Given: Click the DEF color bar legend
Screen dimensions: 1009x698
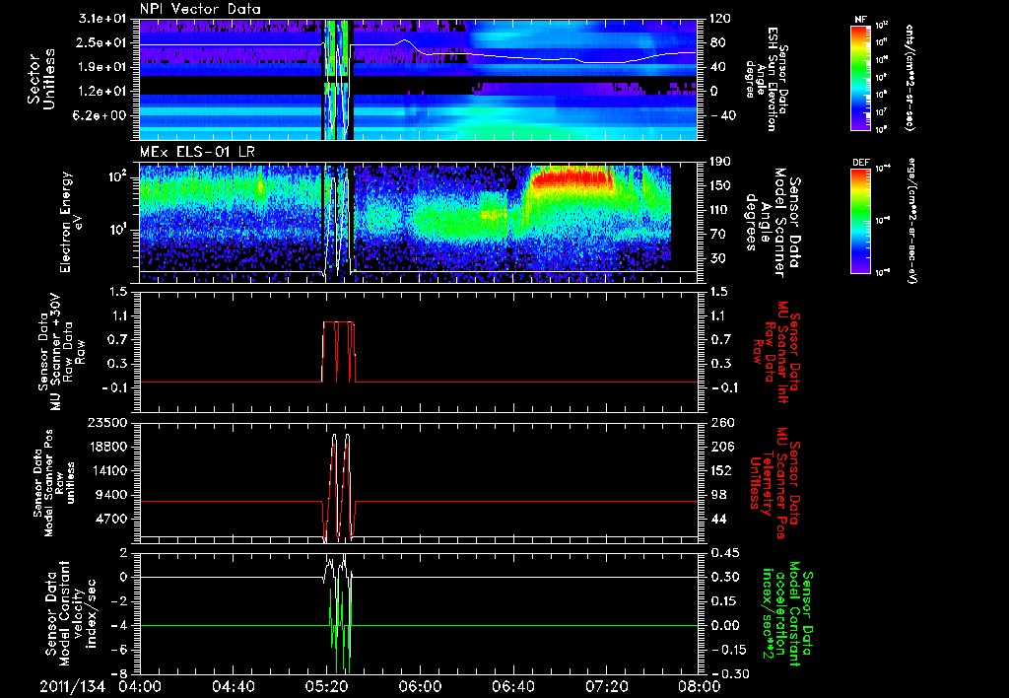Looking at the screenshot, I should [x=860, y=221].
